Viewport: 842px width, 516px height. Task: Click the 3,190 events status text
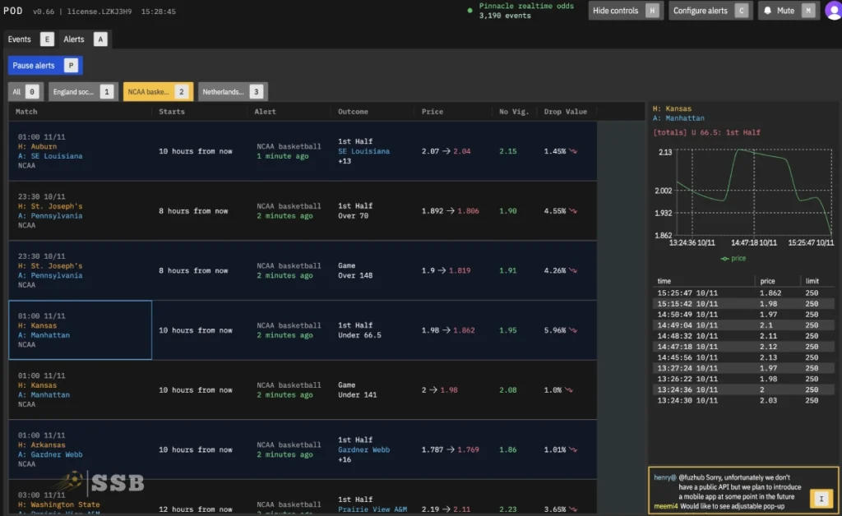505,16
